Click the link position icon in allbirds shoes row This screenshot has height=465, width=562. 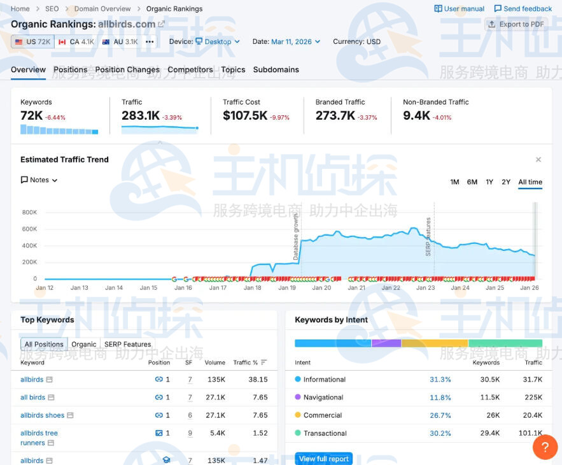tap(158, 415)
